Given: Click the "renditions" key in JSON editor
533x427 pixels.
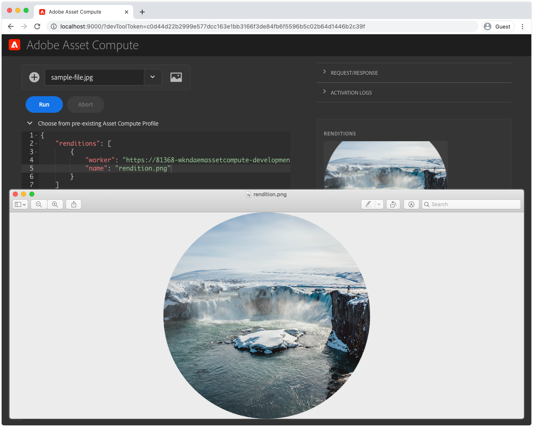Looking at the screenshot, I should [x=78, y=143].
